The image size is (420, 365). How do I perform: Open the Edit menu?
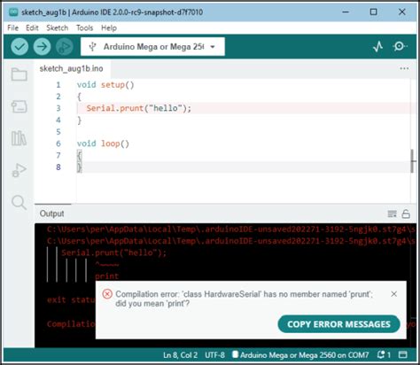[32, 28]
